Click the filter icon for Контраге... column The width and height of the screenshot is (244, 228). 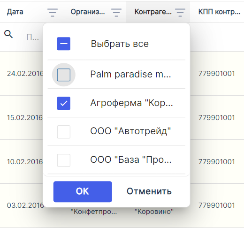180,12
